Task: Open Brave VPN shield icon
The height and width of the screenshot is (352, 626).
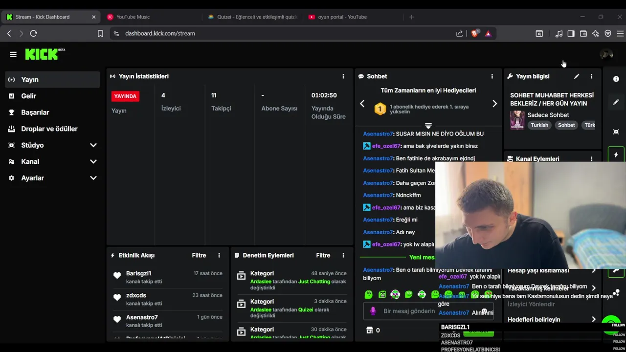Action: click(x=608, y=33)
